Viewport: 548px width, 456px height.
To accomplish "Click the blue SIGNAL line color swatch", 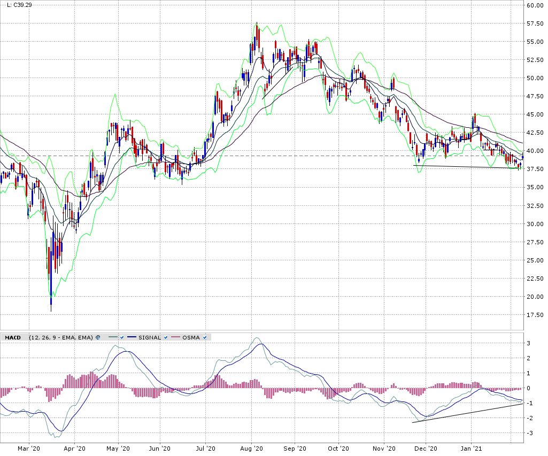I will (x=132, y=337).
